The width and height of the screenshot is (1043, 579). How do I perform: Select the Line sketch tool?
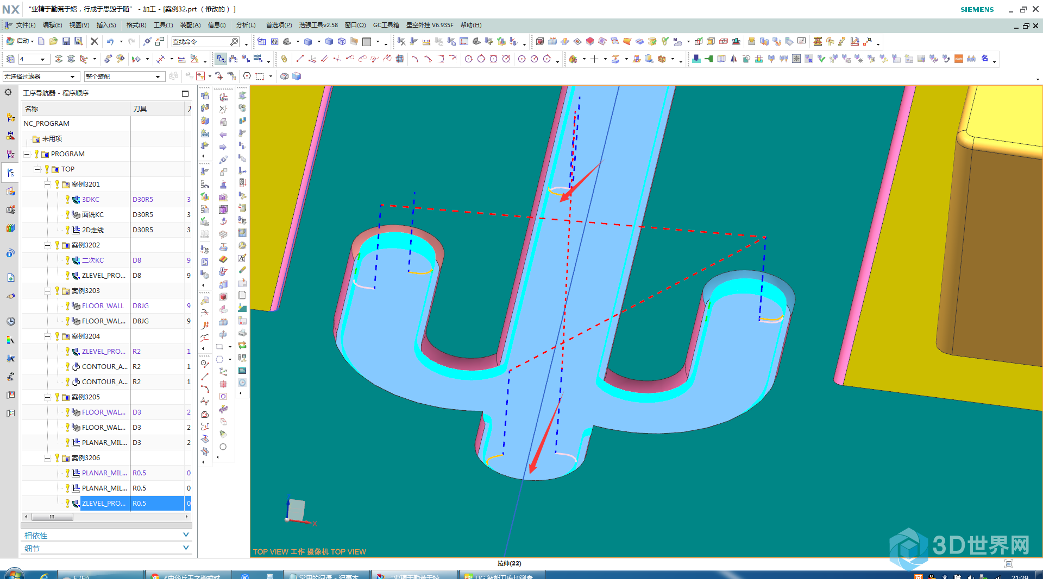point(300,59)
